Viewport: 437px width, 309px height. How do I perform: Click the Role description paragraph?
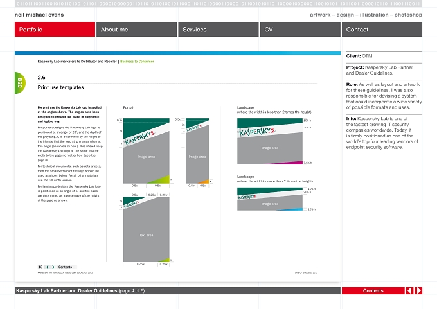[384, 96]
